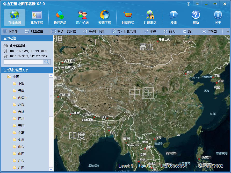The height and width of the screenshot is (173, 231).
Task: Click the location search input field
Action: pyautogui.click(x=23, y=62)
